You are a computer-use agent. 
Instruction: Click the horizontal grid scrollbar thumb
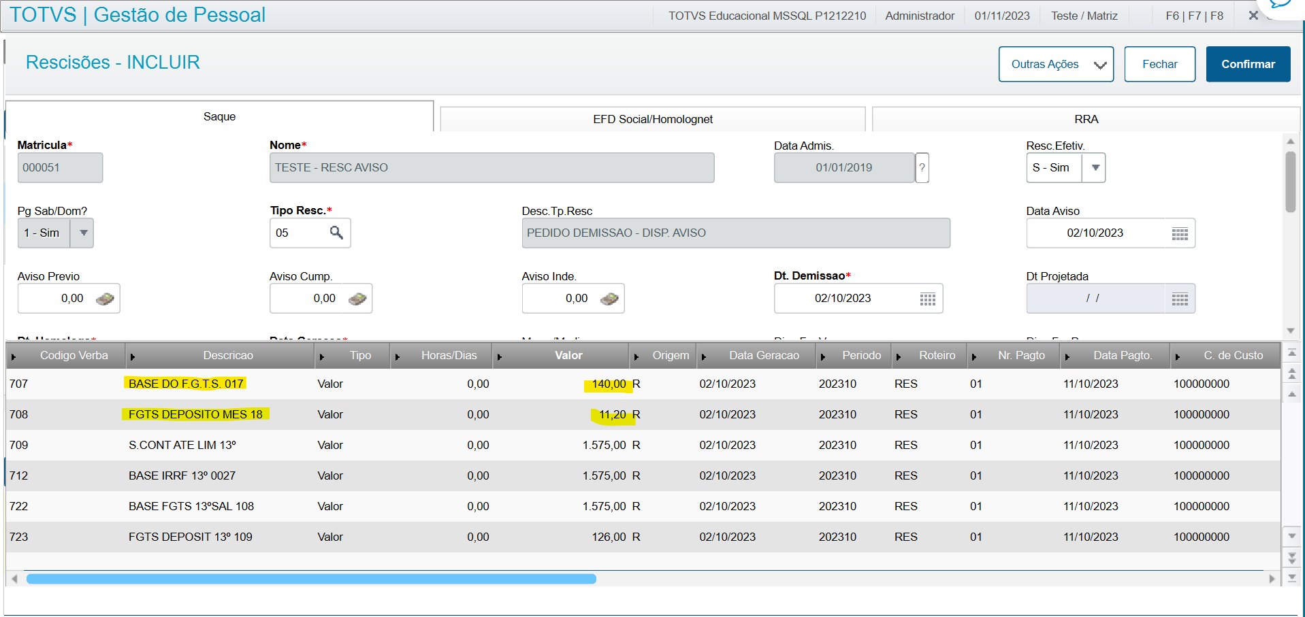311,579
